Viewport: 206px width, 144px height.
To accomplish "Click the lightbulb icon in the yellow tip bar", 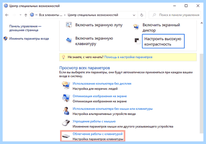I will pos(64,57).
